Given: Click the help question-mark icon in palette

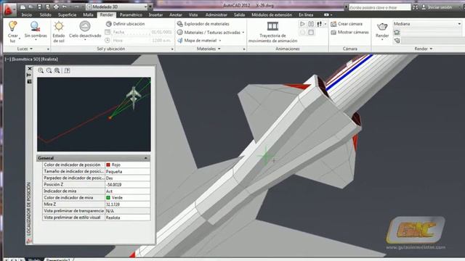Looking at the screenshot, I should (67, 70).
